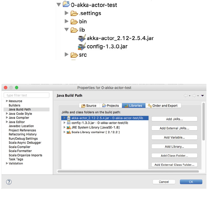The image size is (208, 200).
Task: Click the Add External JARs... button
Action: (x=174, y=128)
